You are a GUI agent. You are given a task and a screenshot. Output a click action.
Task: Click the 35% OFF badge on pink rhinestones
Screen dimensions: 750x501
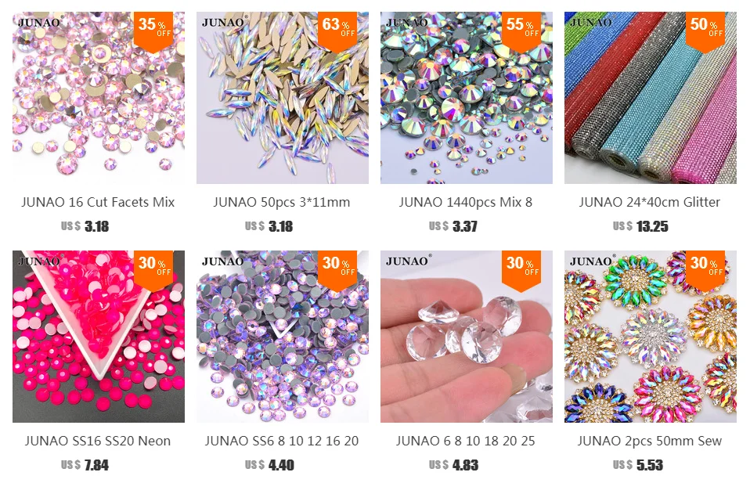(x=153, y=31)
